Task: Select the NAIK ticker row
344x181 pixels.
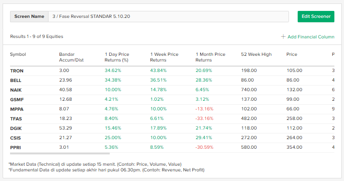Action: tap(16, 90)
